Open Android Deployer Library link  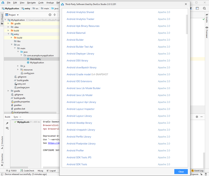(x=80, y=54)
